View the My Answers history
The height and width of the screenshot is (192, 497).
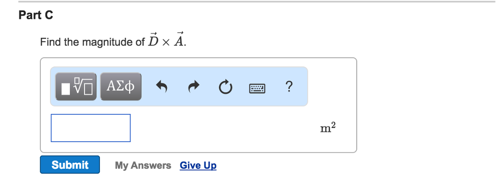(x=143, y=165)
